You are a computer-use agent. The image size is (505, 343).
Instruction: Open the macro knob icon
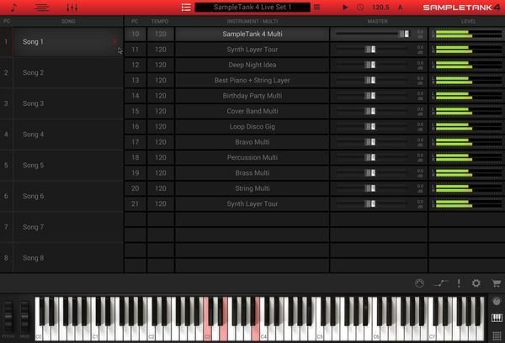click(x=419, y=283)
